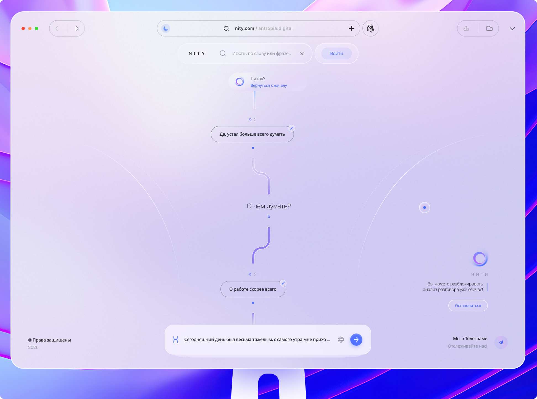
Task: Click the NITY logo
Action: (x=197, y=54)
